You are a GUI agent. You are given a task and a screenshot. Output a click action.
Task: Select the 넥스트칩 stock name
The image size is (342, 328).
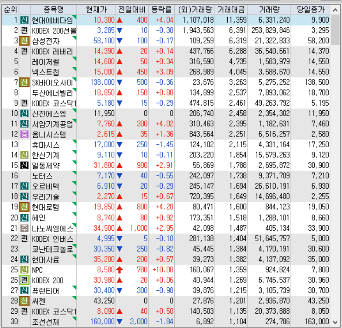(x=45, y=72)
